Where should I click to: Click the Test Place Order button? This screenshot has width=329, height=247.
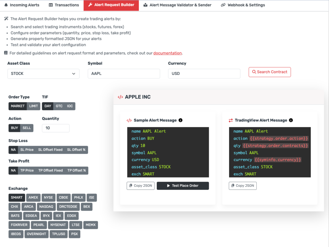pos(183,186)
